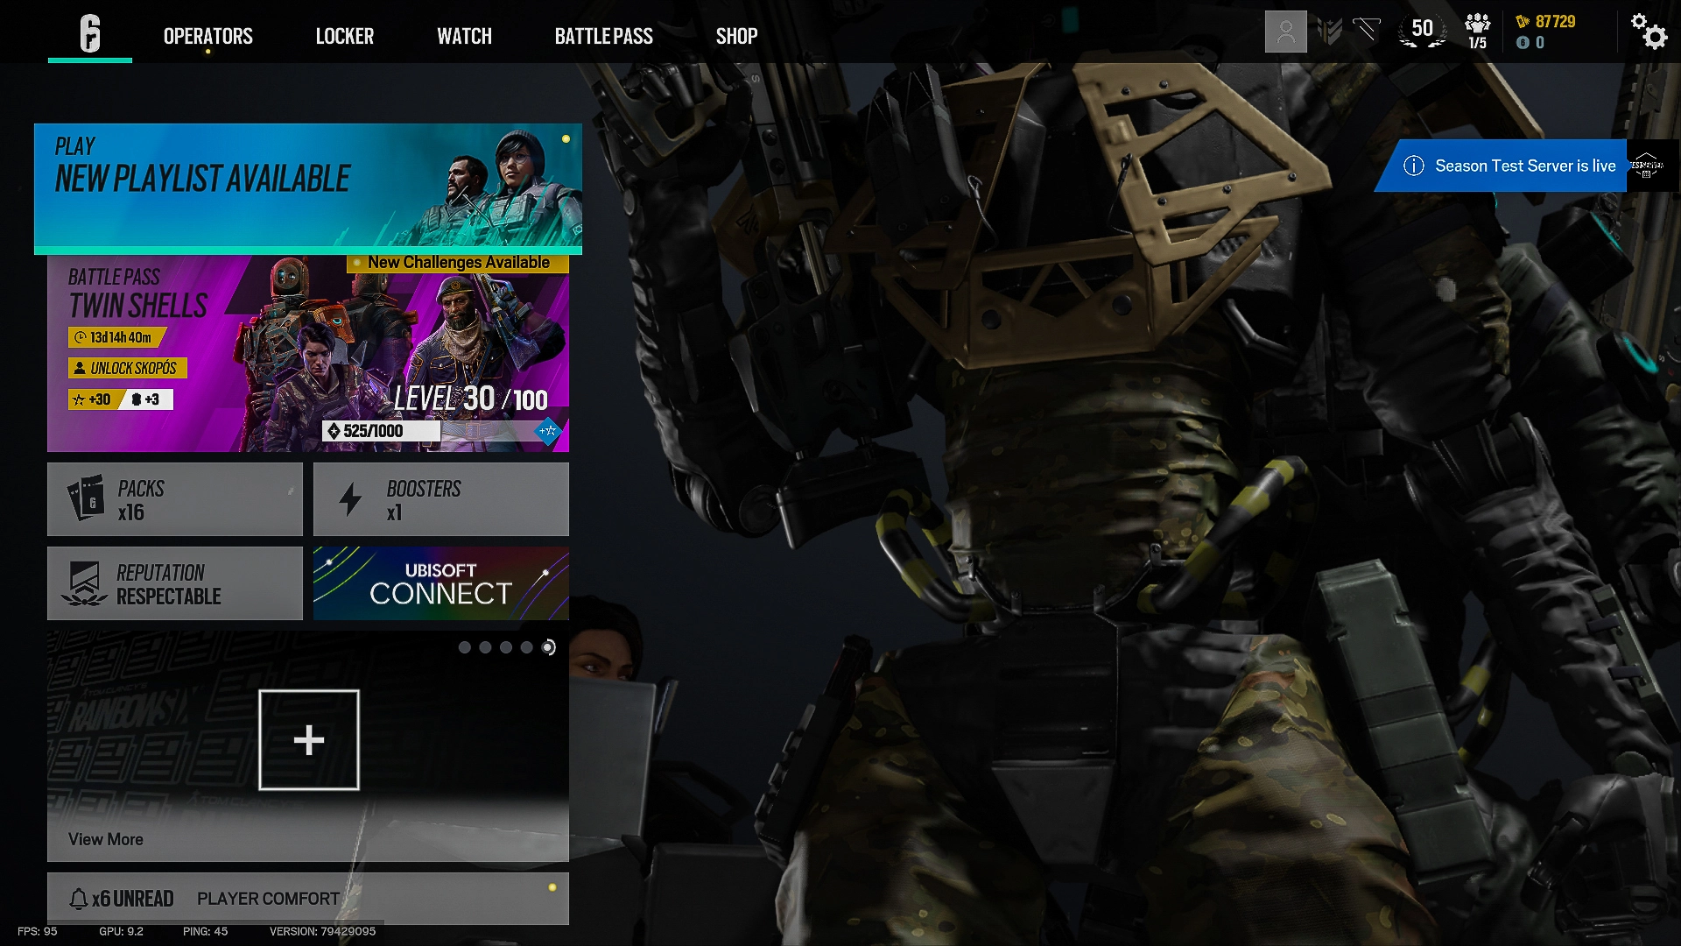1681x946 pixels.
Task: Open the player profile avatar
Action: 1285,32
